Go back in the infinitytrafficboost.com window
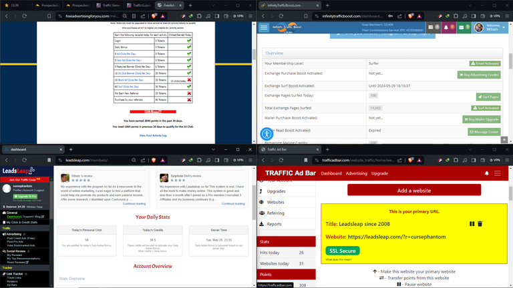This screenshot has height=288, width=513. [x=263, y=16]
